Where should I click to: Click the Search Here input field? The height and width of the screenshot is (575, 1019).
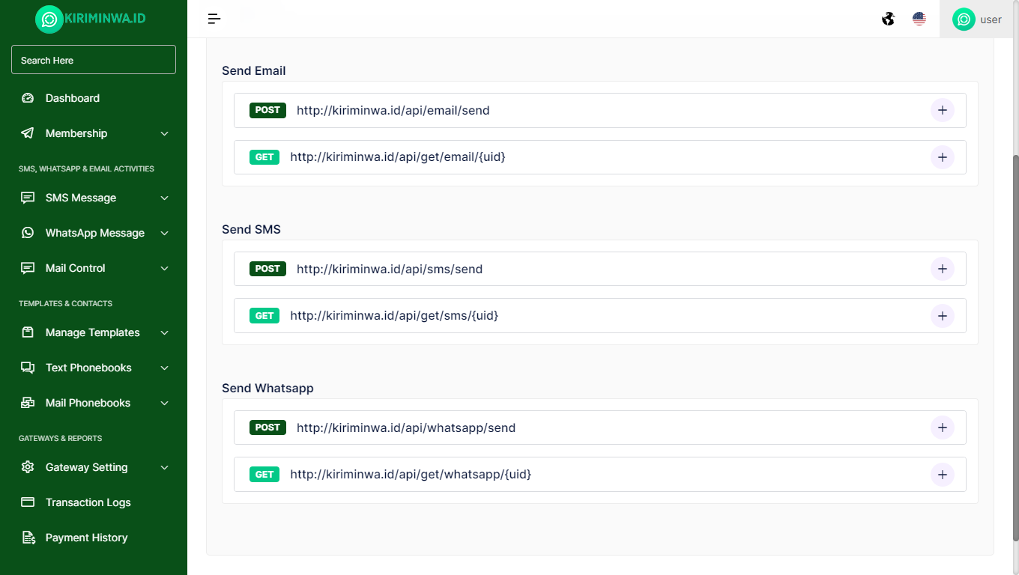pyautogui.click(x=94, y=60)
